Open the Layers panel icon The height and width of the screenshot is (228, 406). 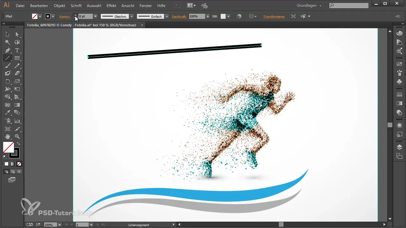399,147
